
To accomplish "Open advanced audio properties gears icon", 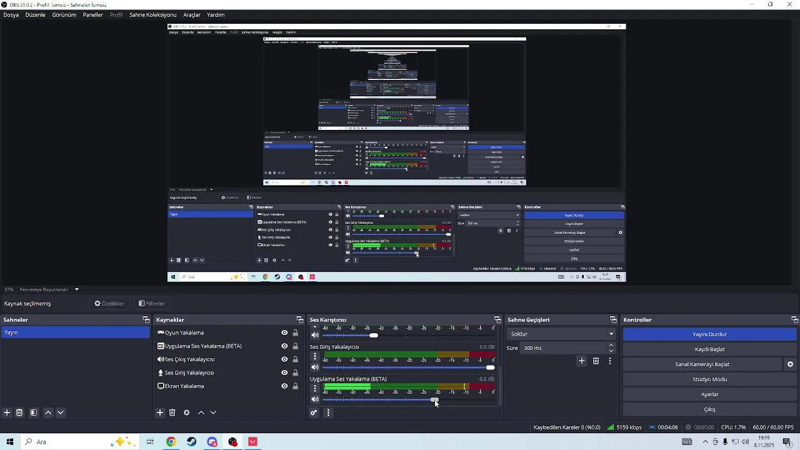I will [314, 412].
